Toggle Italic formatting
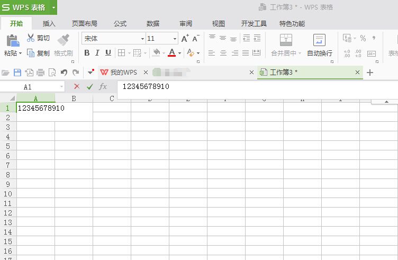This screenshot has height=260, width=398. (x=97, y=53)
